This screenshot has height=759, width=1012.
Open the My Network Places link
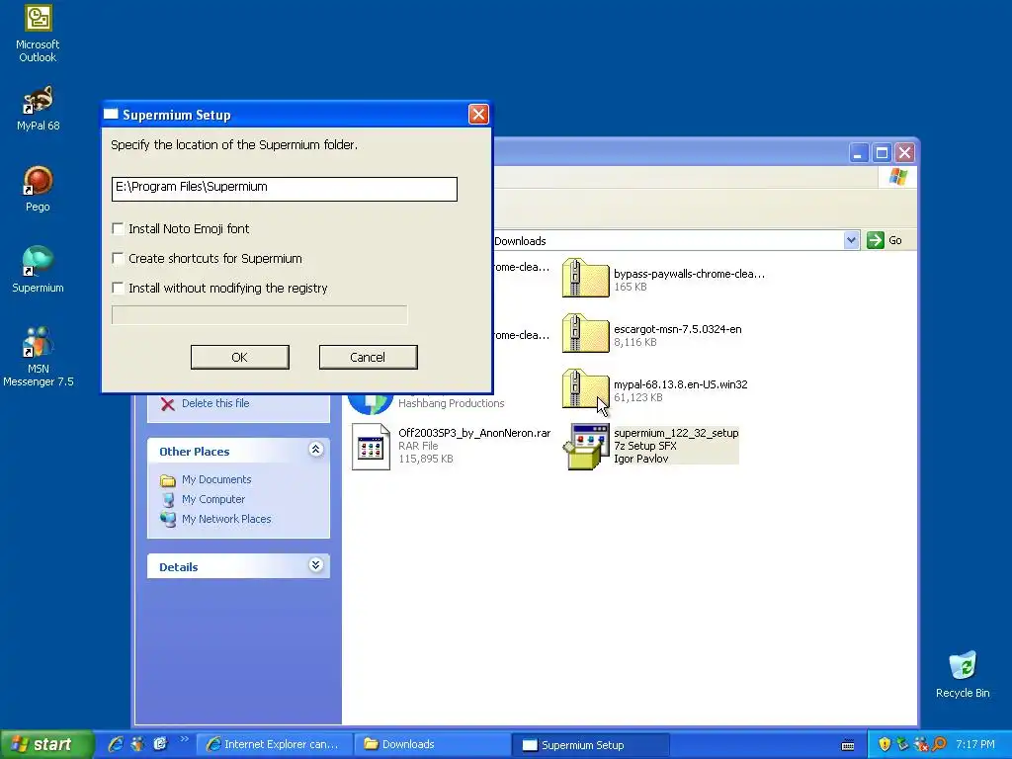click(x=226, y=519)
